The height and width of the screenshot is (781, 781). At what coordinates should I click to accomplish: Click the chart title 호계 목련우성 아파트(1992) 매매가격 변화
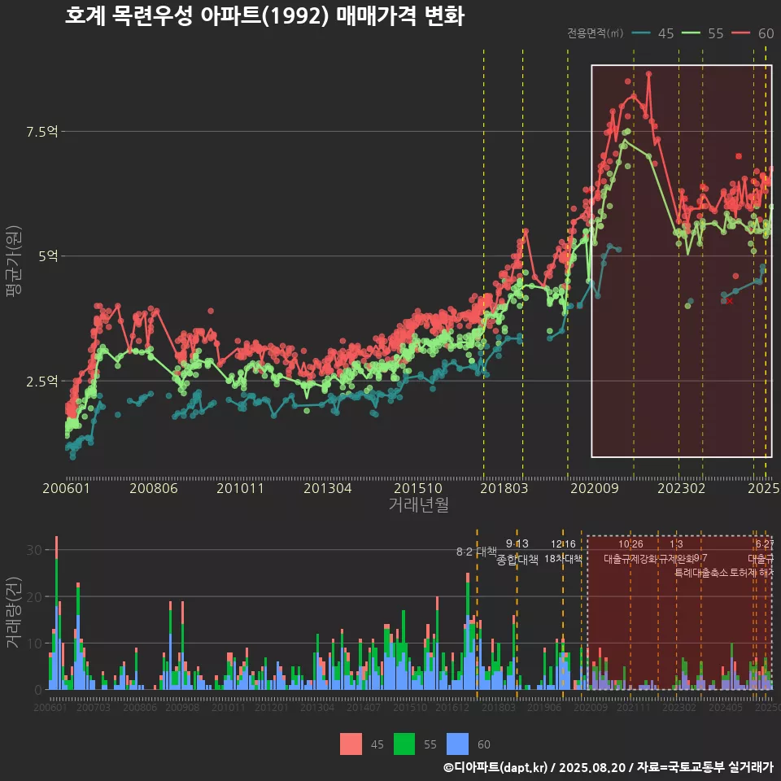(264, 16)
